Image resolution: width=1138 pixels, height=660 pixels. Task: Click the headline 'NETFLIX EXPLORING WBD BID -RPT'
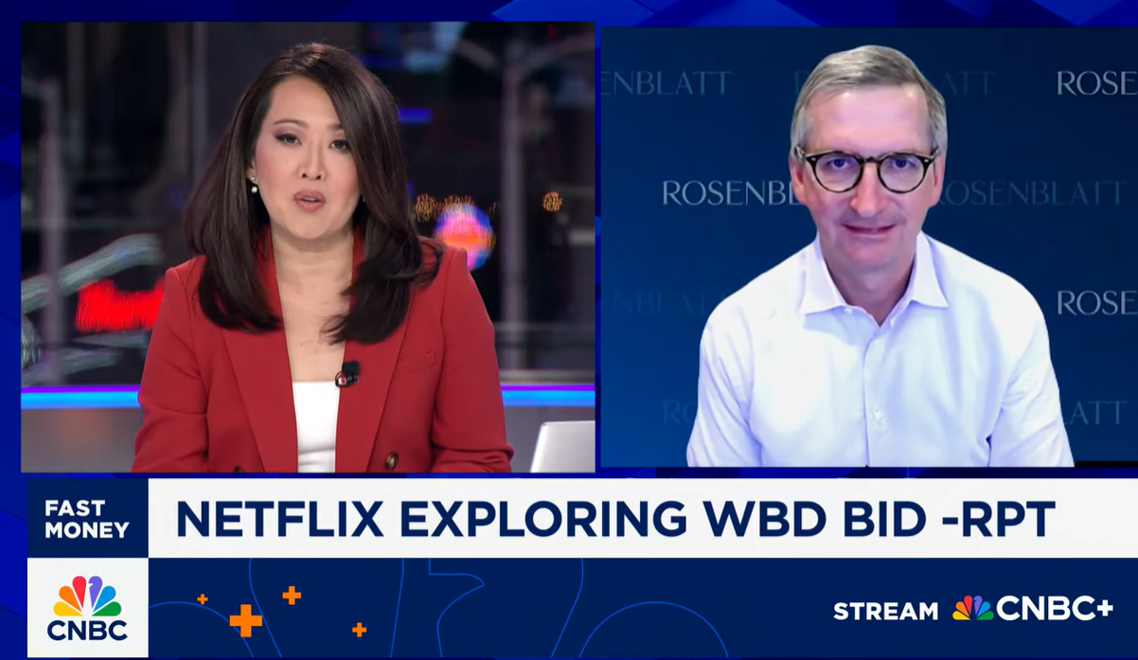click(615, 518)
